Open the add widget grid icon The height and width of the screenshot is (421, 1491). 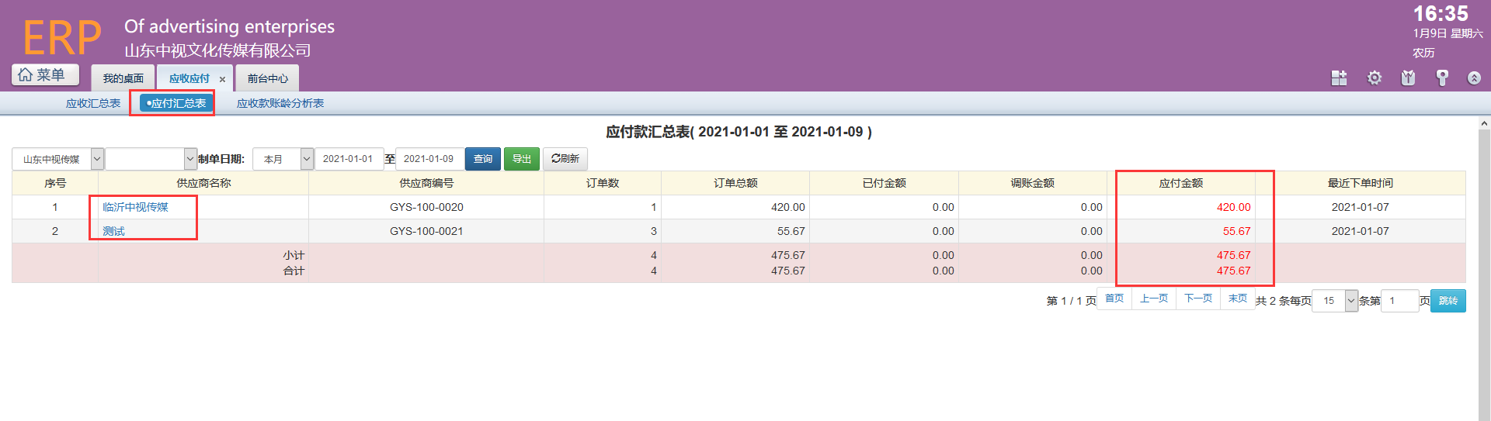[x=1339, y=78]
